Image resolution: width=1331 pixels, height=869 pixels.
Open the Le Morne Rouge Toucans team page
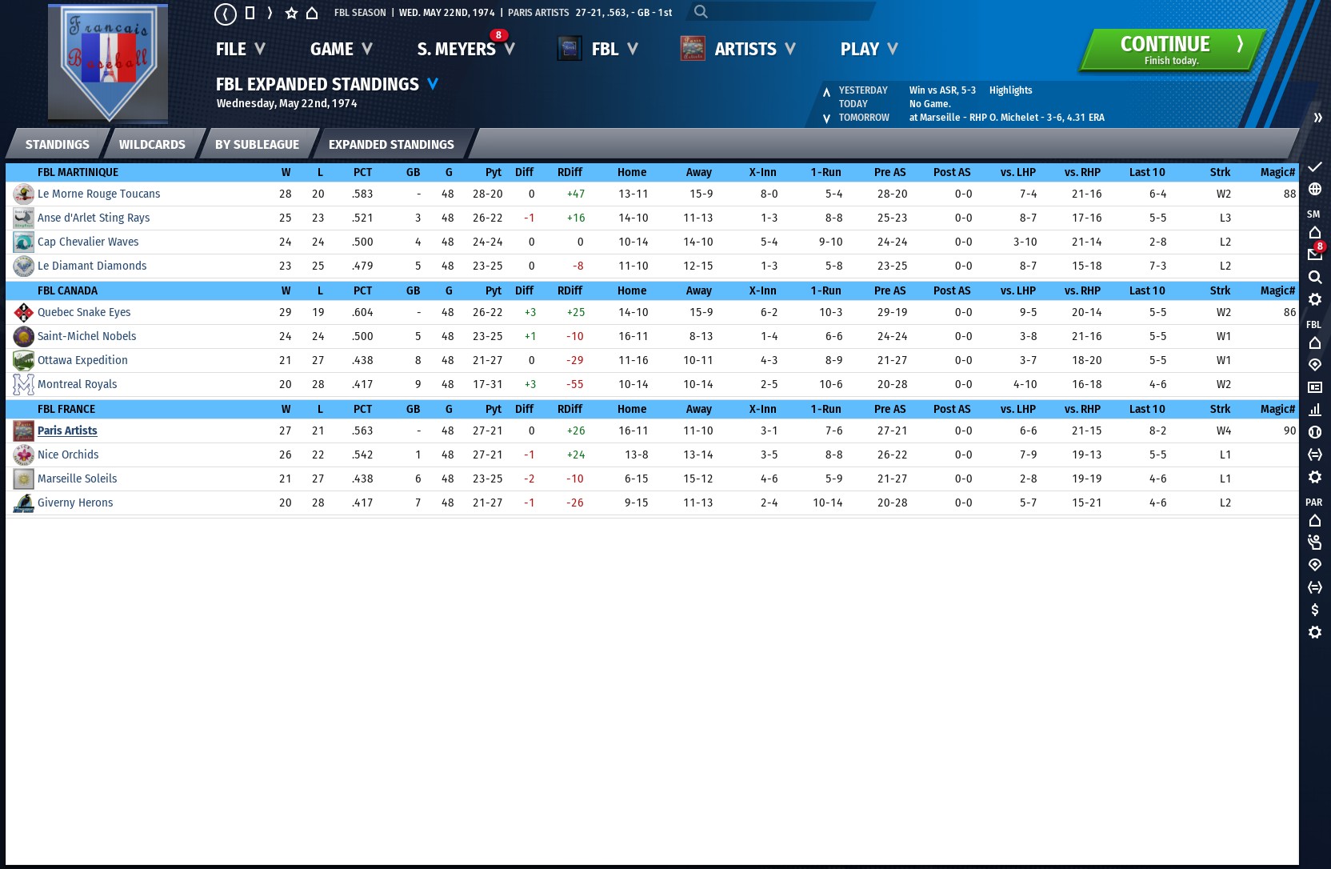click(x=98, y=194)
